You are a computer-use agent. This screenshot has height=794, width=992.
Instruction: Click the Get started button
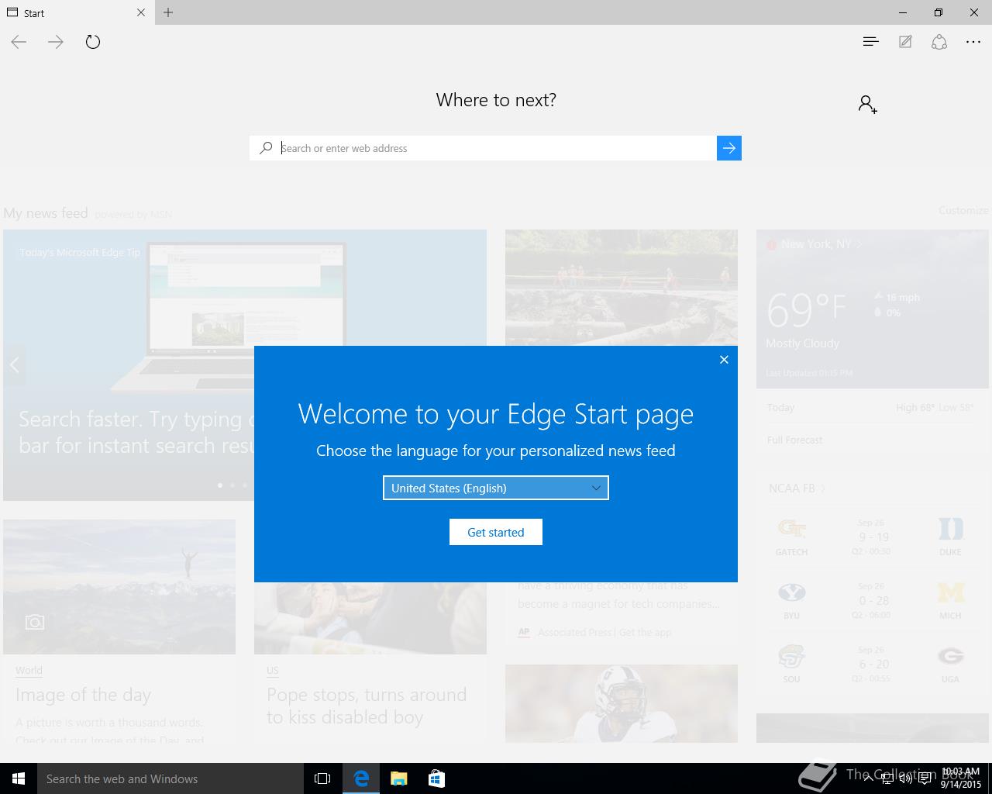(496, 532)
